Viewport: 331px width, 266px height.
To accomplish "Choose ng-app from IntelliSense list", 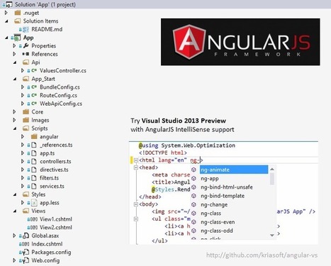I will 210,179.
